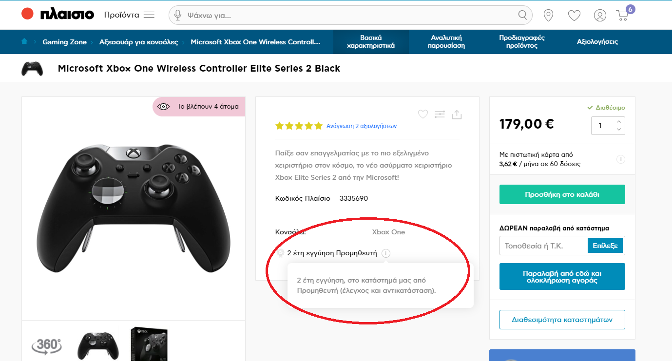The height and width of the screenshot is (361, 672).
Task: Click the warranty info icon
Action: pyautogui.click(x=386, y=253)
